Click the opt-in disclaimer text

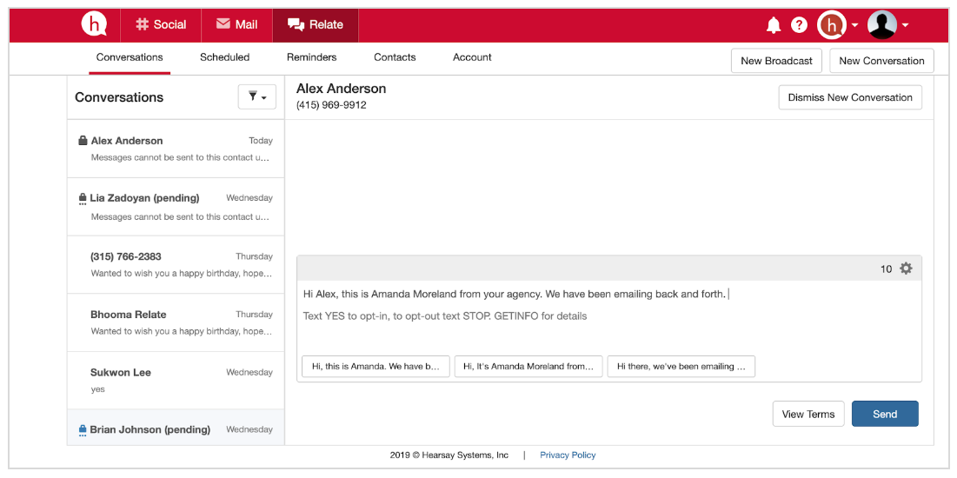(445, 316)
